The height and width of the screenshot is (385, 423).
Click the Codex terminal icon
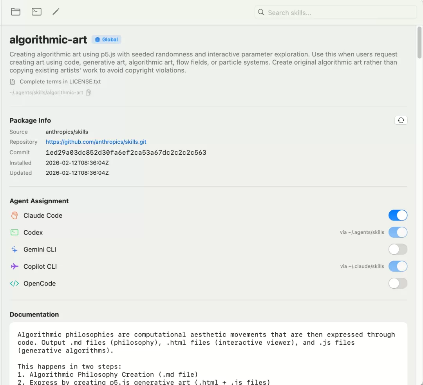tap(14, 232)
